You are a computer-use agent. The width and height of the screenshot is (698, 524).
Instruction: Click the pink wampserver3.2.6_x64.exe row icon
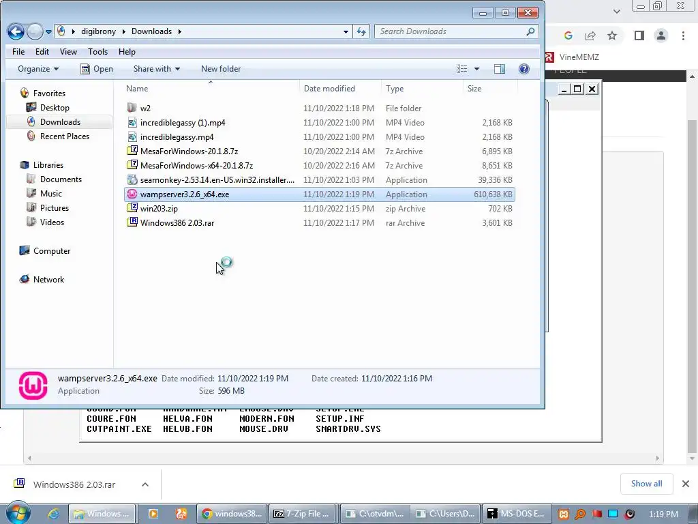point(132,194)
